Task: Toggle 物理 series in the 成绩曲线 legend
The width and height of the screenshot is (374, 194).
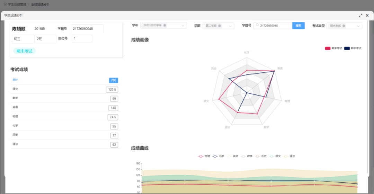Action: coord(204,156)
